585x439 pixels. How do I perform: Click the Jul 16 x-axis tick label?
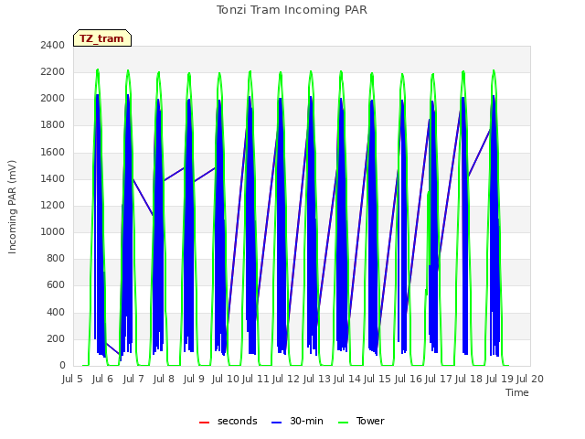pyautogui.click(x=409, y=379)
